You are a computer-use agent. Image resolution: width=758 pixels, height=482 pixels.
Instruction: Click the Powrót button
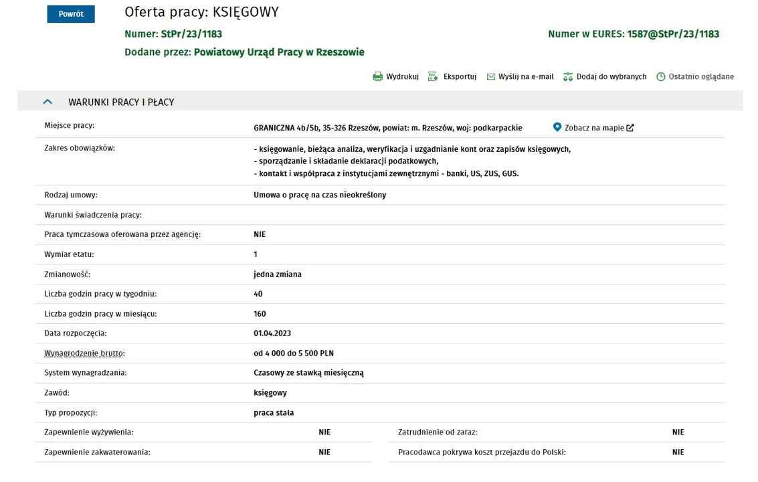(70, 14)
